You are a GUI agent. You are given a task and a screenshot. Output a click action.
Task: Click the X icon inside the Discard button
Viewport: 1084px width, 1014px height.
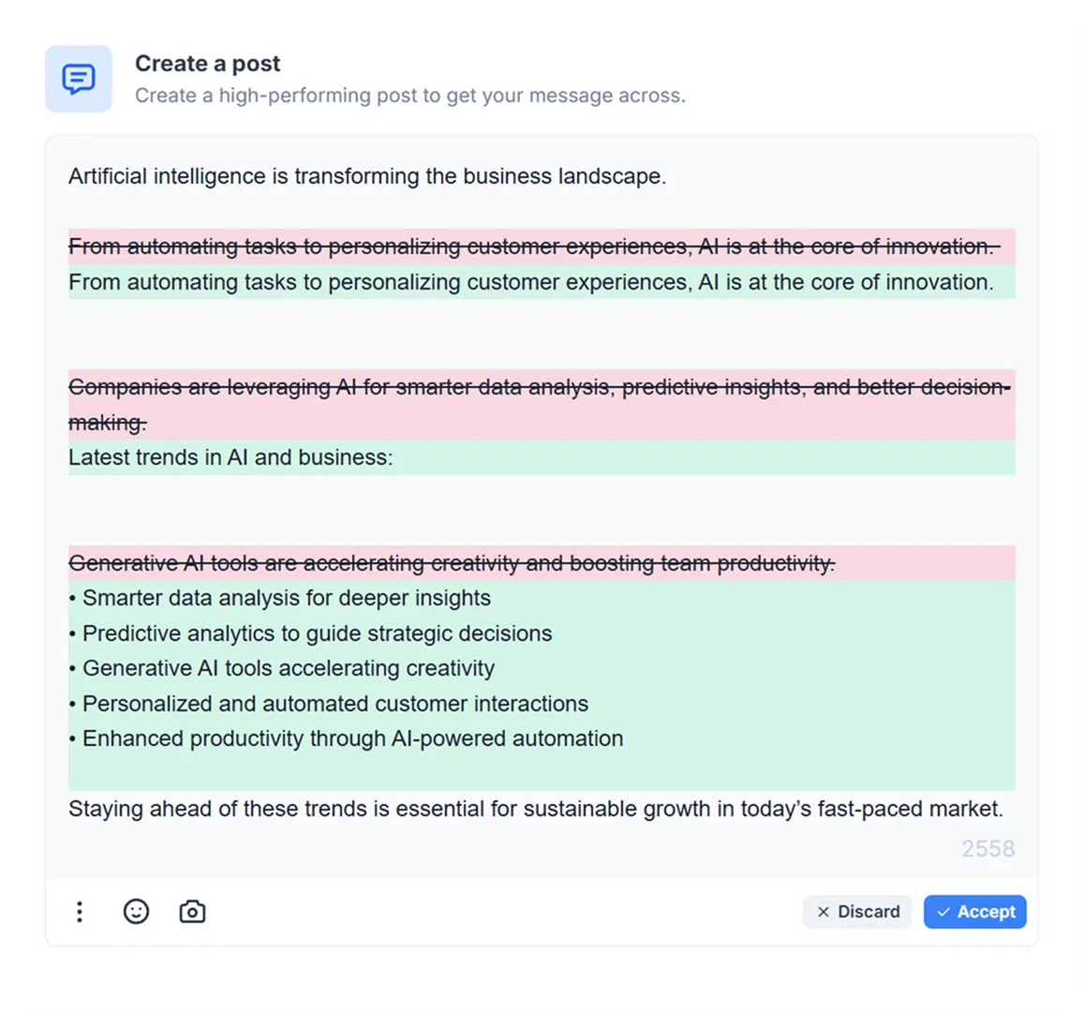point(824,912)
